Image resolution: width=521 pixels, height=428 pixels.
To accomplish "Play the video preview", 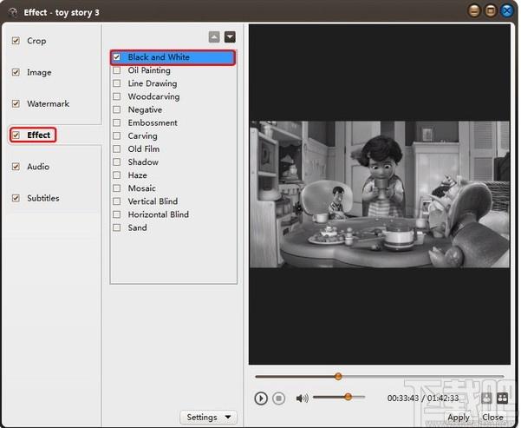I will 261,398.
